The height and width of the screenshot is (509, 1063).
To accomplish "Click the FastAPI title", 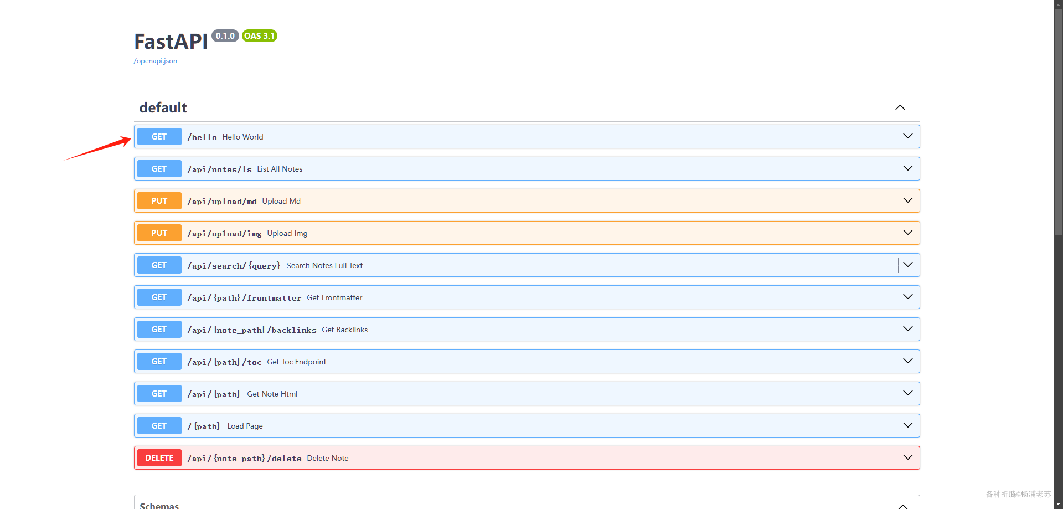I will click(x=171, y=42).
